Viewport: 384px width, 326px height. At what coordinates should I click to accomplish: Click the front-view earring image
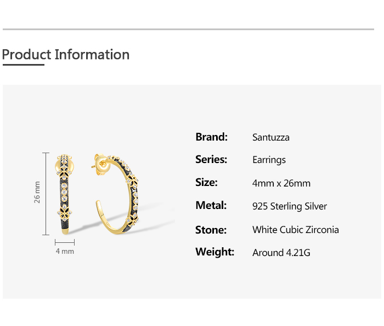pyautogui.click(x=65, y=194)
